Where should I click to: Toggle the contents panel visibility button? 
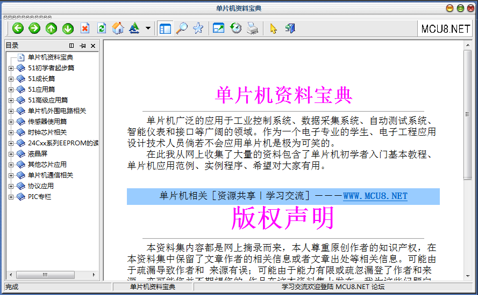[x=165, y=28]
